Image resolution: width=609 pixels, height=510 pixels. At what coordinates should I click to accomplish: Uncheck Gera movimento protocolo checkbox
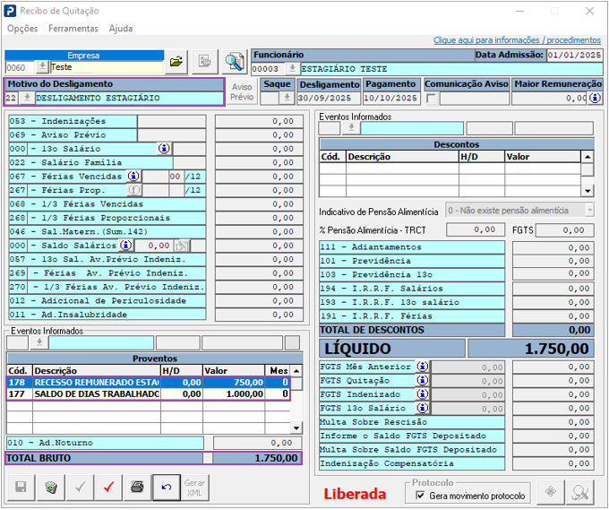pyautogui.click(x=422, y=496)
